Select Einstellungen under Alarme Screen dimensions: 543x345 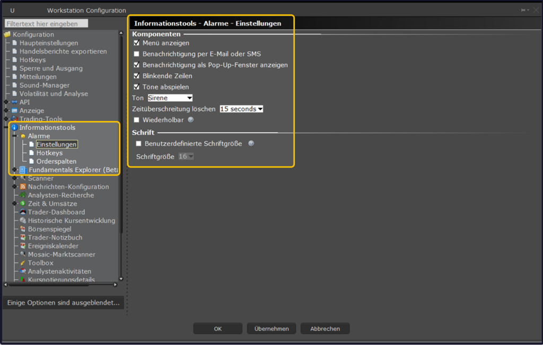tap(56, 144)
